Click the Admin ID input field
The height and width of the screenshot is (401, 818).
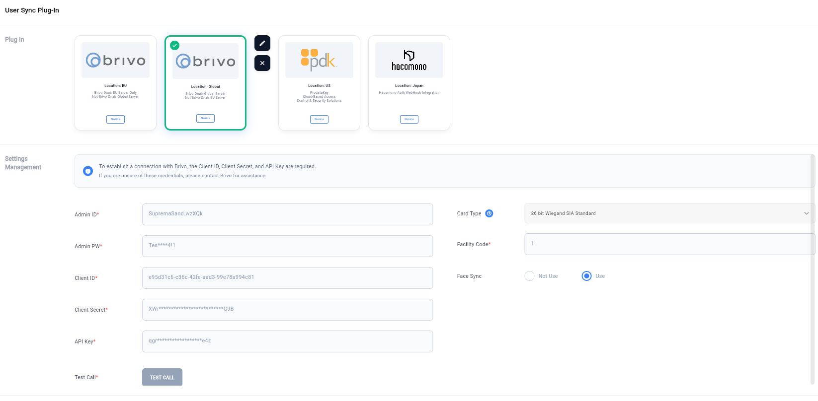click(287, 214)
